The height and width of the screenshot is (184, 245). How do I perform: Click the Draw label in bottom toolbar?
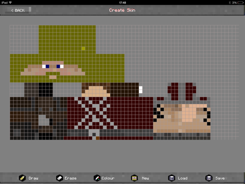33,178
